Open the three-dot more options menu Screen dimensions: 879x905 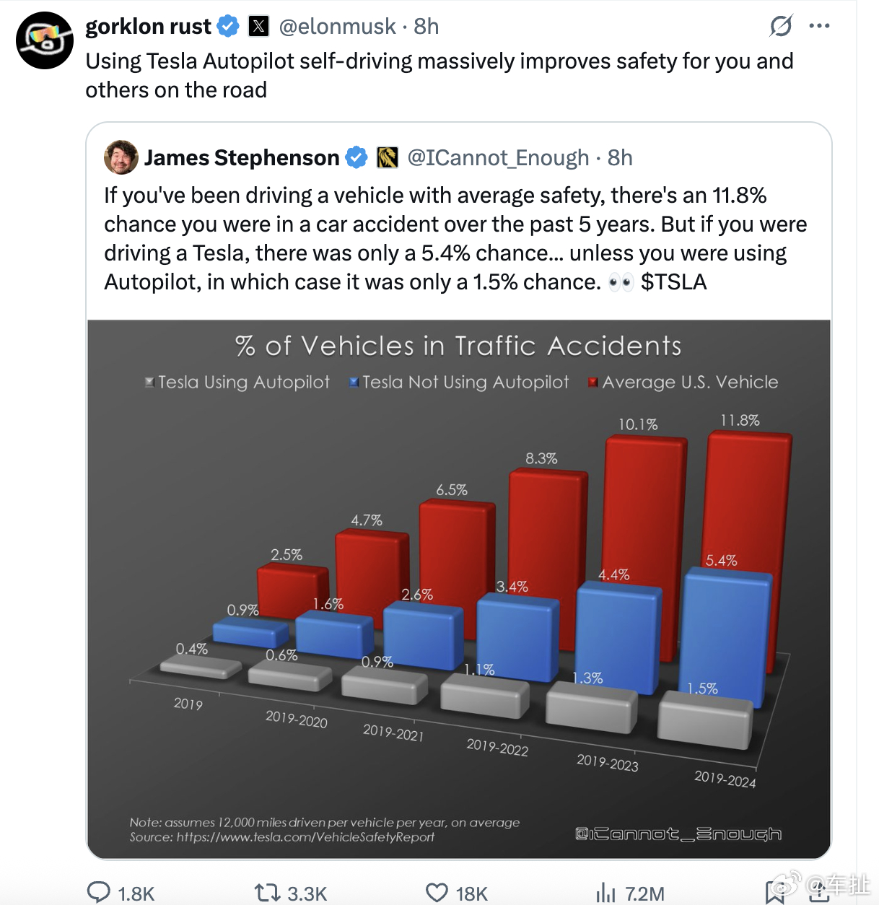[x=819, y=27]
